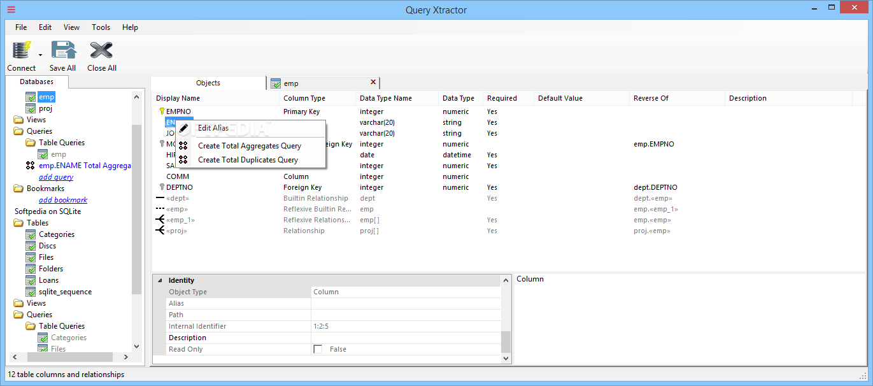Click the icon beside Create Total Duplicates Query
873x386 pixels.
(183, 160)
